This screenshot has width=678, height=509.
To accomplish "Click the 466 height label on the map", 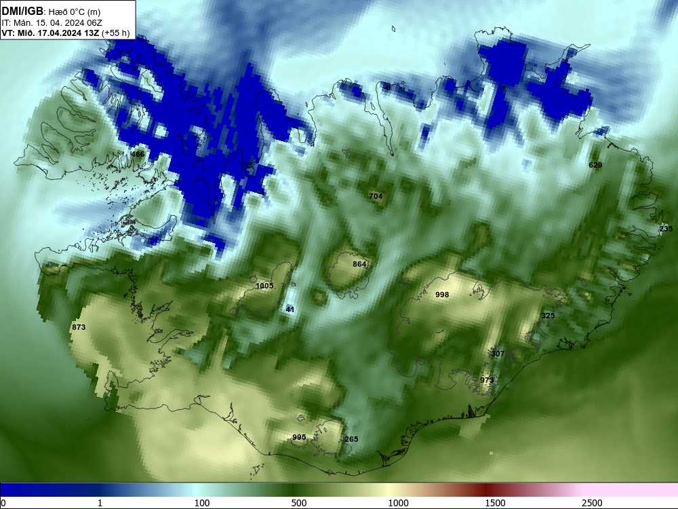I will click(138, 154).
